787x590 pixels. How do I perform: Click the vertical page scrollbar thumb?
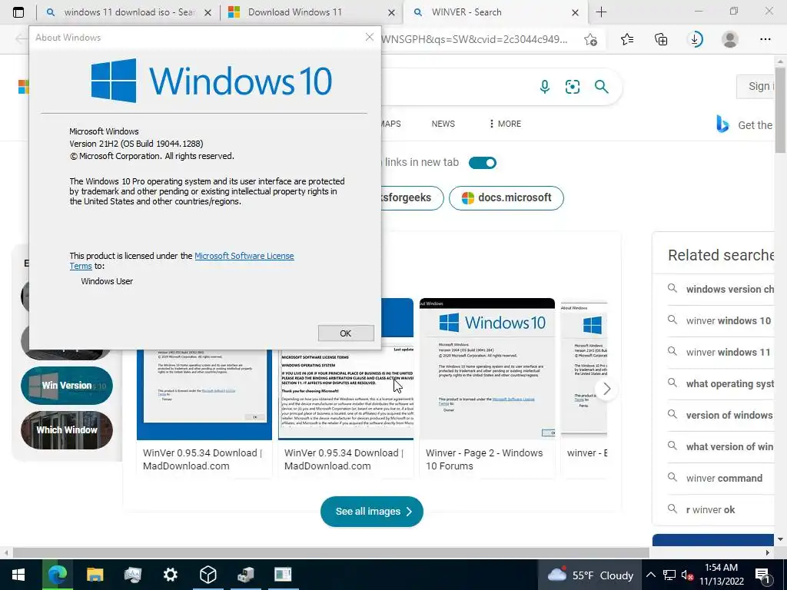click(x=780, y=109)
